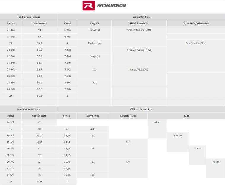Image resolution: width=225 pixels, height=185 pixels.
Task: Click the Easy Fit column header
Action: pyautogui.click(x=95, y=23)
